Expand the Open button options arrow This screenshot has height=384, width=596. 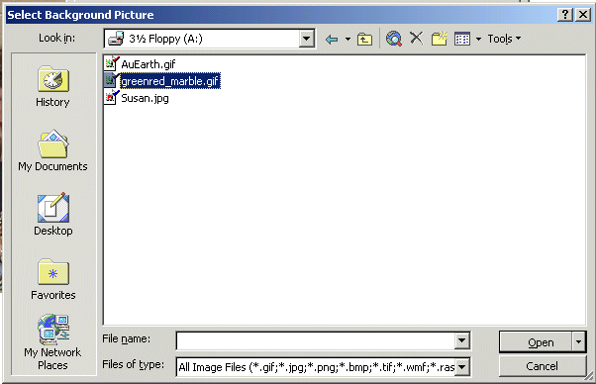[x=578, y=342]
